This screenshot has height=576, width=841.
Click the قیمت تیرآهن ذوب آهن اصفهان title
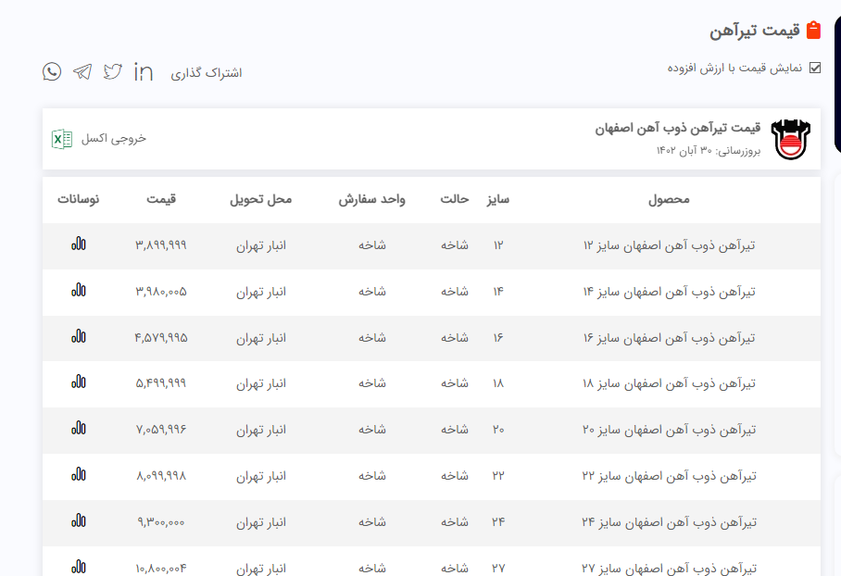677,129
